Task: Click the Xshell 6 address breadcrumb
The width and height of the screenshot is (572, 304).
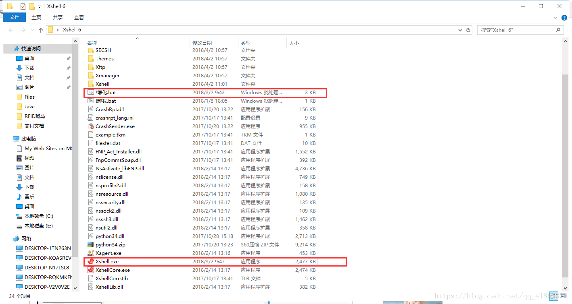Action: point(72,30)
